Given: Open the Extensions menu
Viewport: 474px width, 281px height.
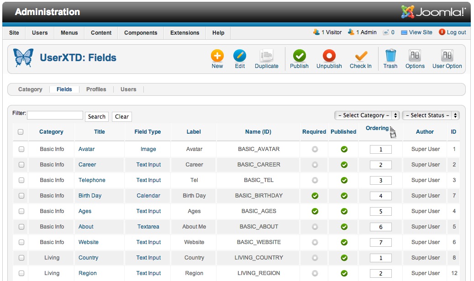Looking at the screenshot, I should point(184,32).
